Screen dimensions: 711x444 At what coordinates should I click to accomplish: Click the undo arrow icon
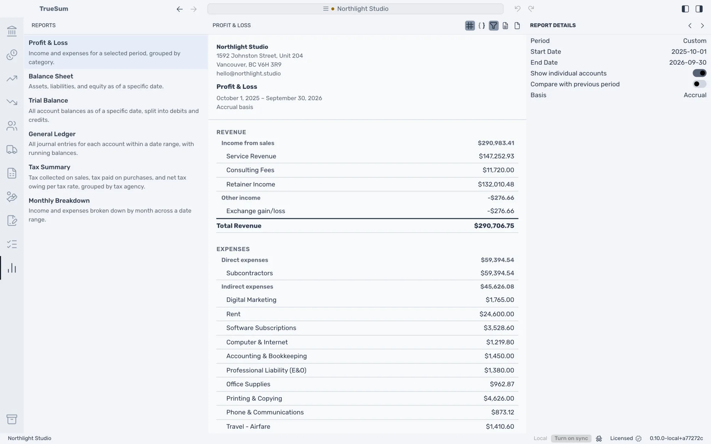(x=518, y=9)
